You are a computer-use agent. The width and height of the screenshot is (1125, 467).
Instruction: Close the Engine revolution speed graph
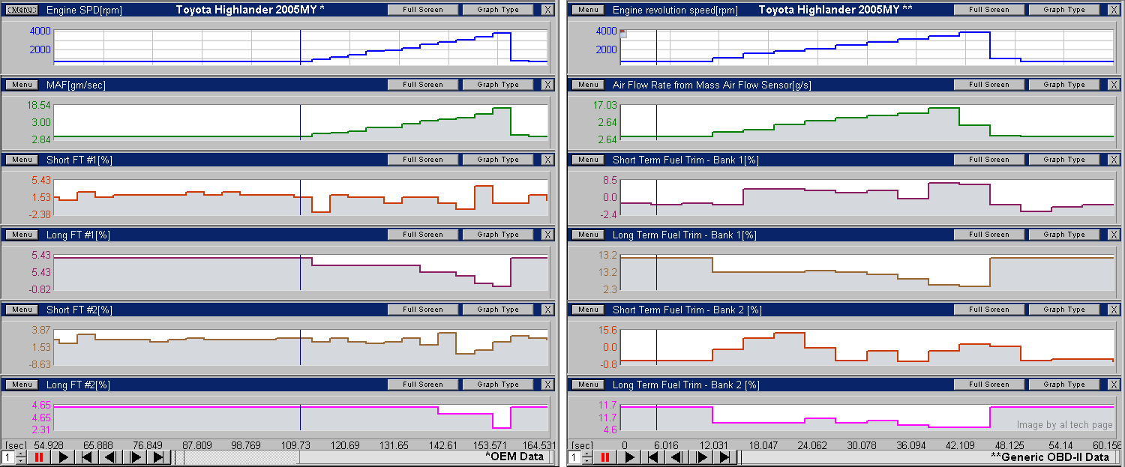(x=1114, y=10)
